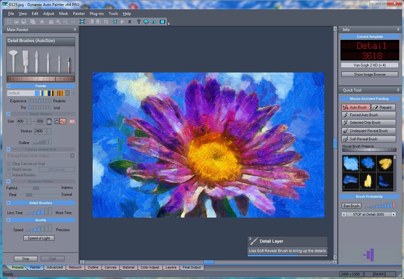The width and height of the screenshot is (404, 279).
Task: Click the cyan rectangle canvas color icon
Action: pos(162,22)
